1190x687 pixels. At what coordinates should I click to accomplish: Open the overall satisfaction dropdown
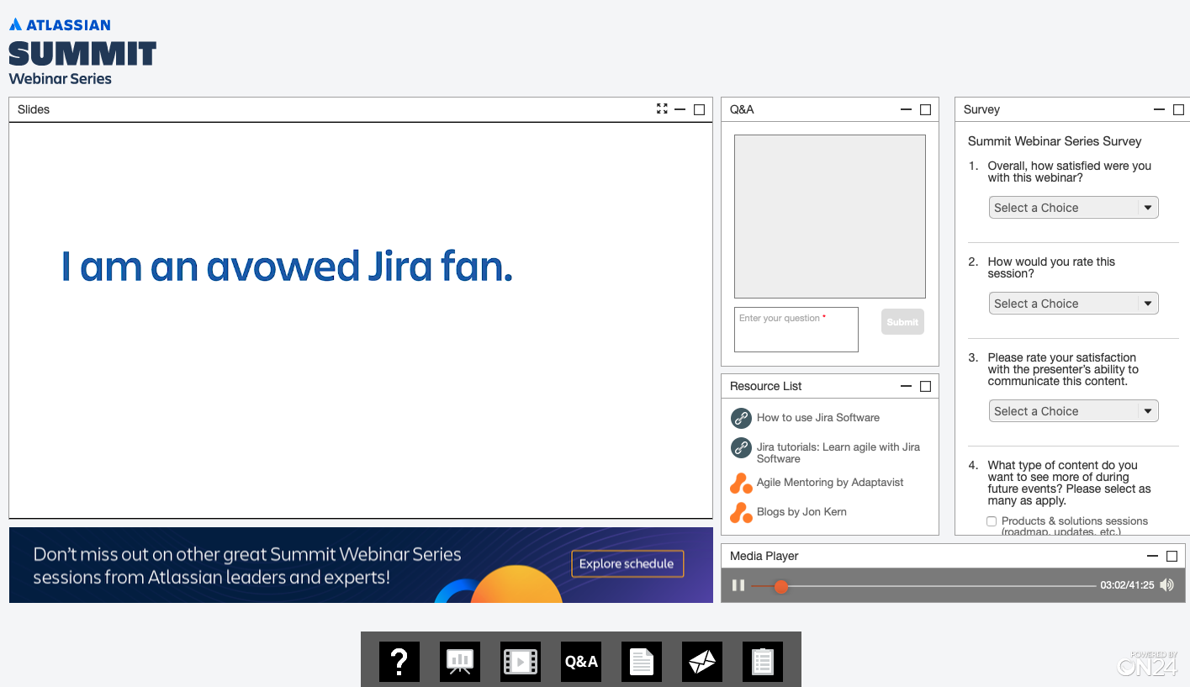1074,208
